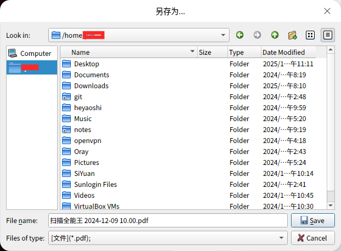The image size is (341, 251).
Task: Click the heyaoshi folder name
Action: pyautogui.click(x=88, y=108)
